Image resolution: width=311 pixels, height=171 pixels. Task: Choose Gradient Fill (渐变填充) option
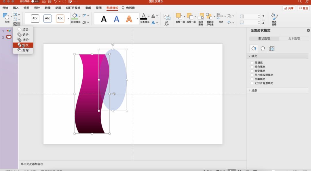click(x=252, y=71)
